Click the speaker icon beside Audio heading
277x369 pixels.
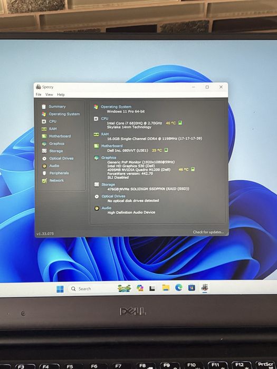point(97,208)
